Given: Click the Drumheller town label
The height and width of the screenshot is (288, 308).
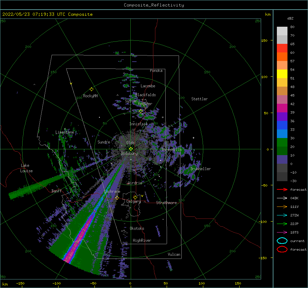Looking at the screenshot, I should point(201,169).
